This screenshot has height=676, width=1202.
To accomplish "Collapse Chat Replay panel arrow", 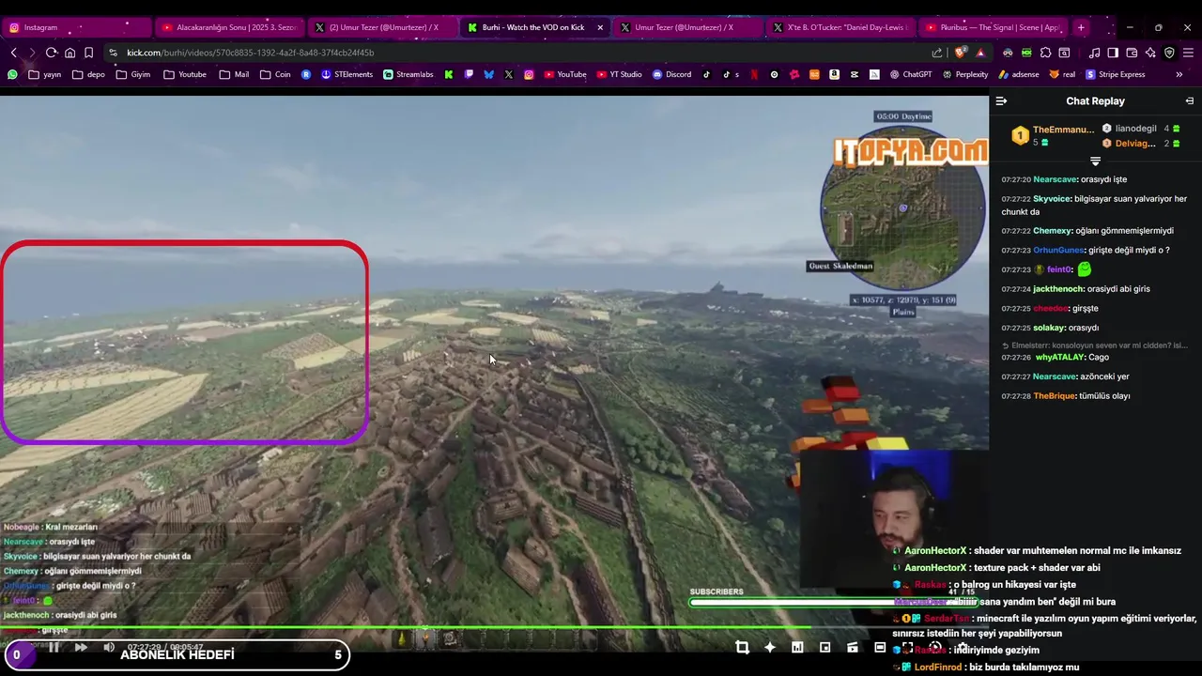I will [x=1001, y=101].
